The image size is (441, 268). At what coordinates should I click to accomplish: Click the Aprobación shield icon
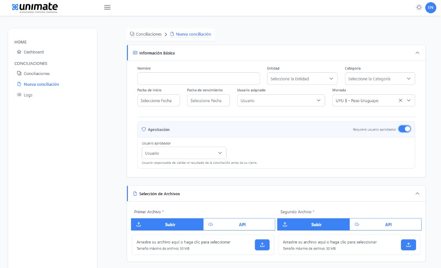[x=144, y=129]
